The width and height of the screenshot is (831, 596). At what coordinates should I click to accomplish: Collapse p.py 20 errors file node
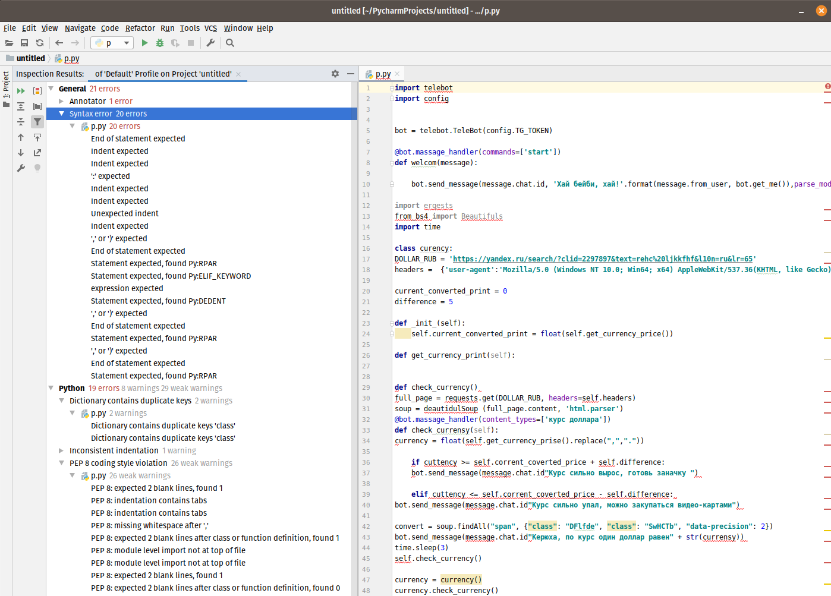click(x=72, y=126)
